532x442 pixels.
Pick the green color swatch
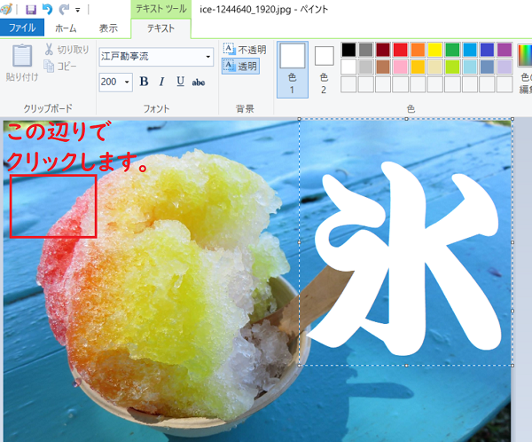click(452, 50)
